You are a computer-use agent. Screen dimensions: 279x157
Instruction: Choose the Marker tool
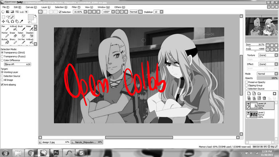[x=5, y=35]
